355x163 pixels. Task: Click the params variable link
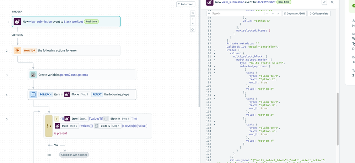click(x=83, y=75)
